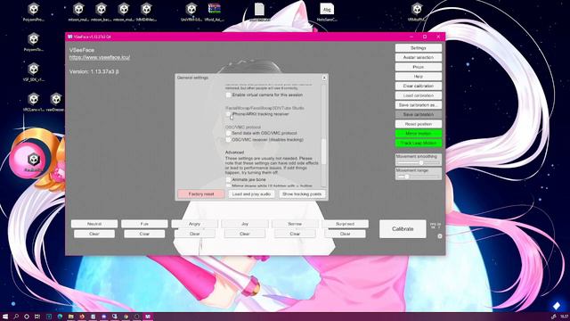Image resolution: width=570 pixels, height=321 pixels.
Task: Select the Vroid RAR archive desktop icon
Action: [x=214, y=12]
